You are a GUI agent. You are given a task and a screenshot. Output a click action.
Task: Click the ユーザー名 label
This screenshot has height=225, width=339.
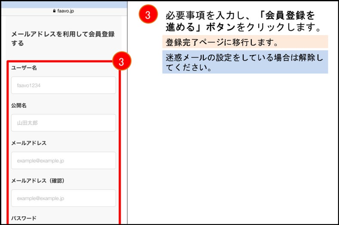pos(24,68)
